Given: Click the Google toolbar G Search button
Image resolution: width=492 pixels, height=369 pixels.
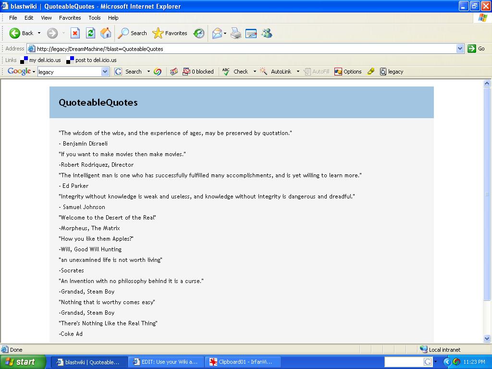Looking at the screenshot, I should tap(128, 72).
